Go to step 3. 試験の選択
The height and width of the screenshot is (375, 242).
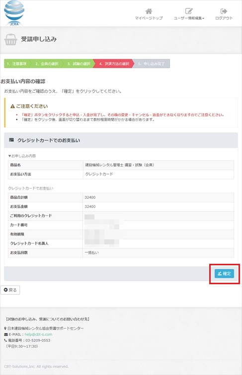tap(79, 64)
